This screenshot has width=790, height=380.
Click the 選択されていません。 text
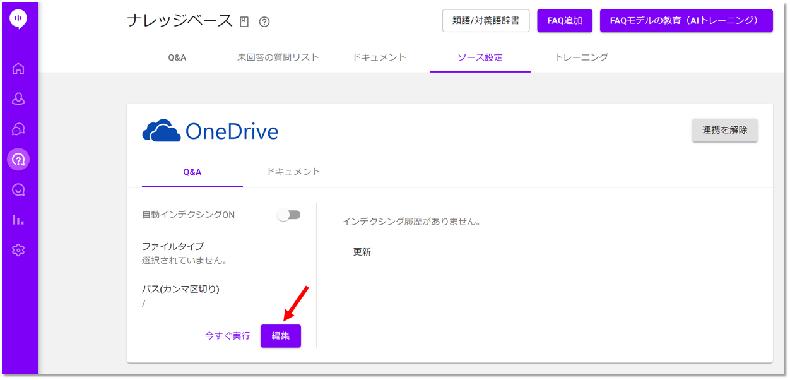pos(185,260)
